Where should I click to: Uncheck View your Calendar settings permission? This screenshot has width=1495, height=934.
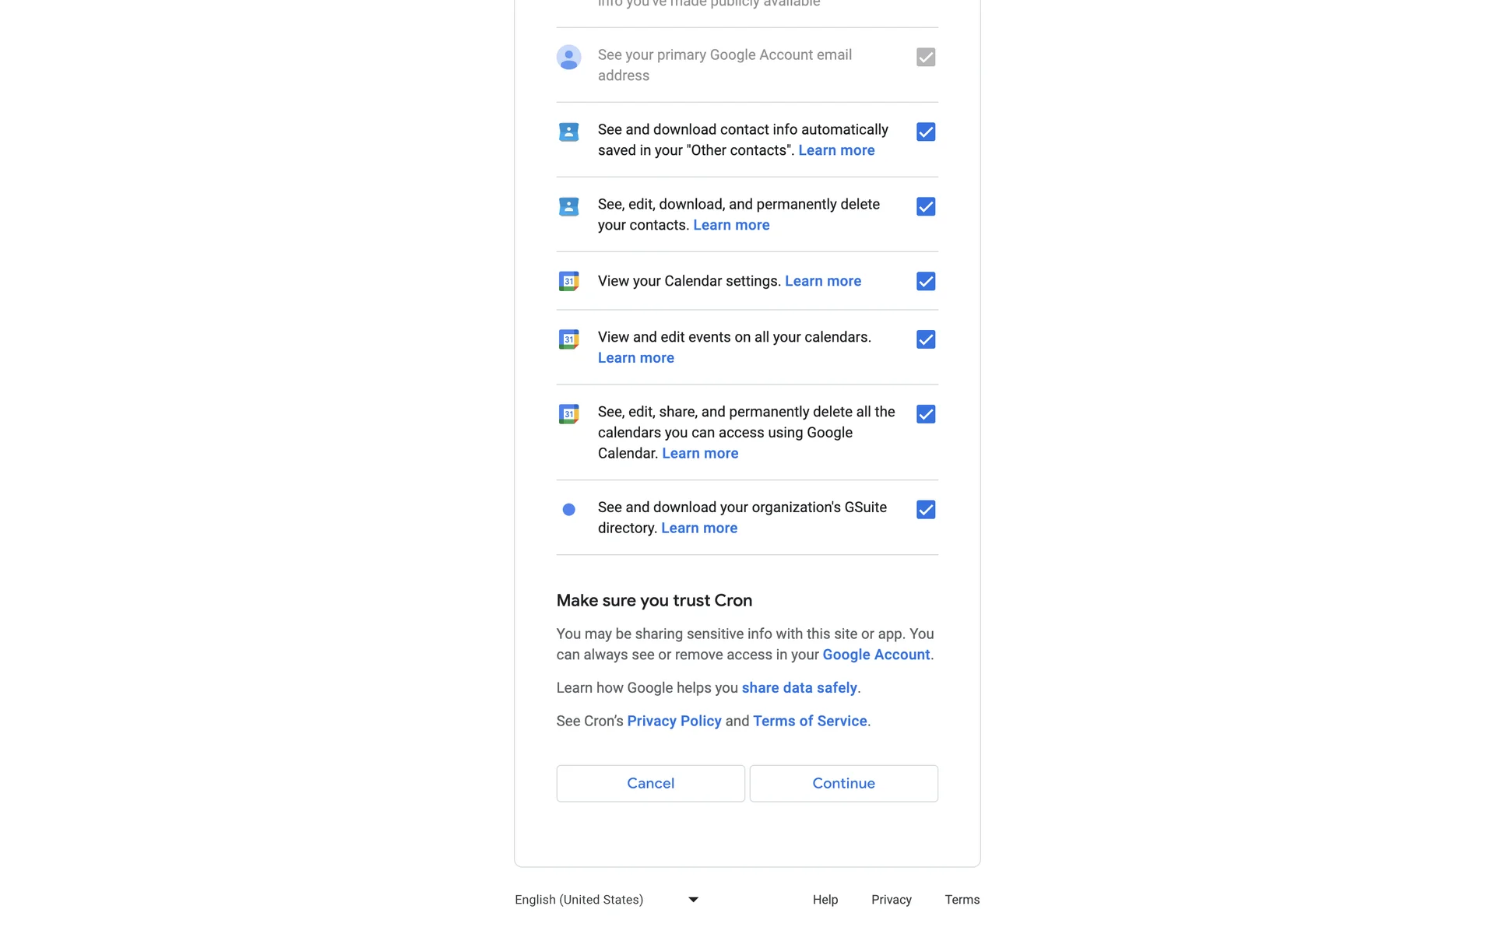(925, 281)
